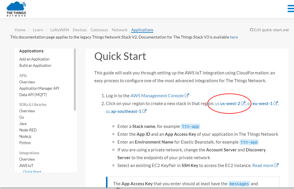Viewport: 294px width, 189px height.
Task: Open the Node.js SDK page
Action: (25, 136)
